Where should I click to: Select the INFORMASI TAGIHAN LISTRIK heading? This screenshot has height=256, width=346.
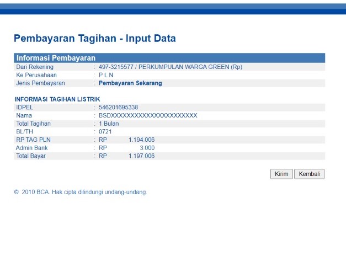(x=53, y=99)
